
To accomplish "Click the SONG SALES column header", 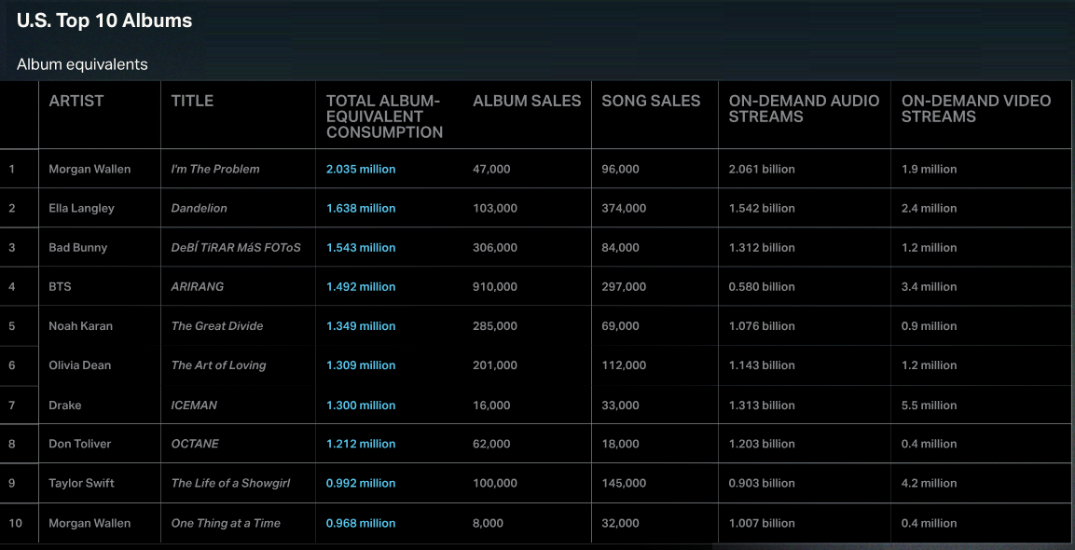I will [651, 101].
